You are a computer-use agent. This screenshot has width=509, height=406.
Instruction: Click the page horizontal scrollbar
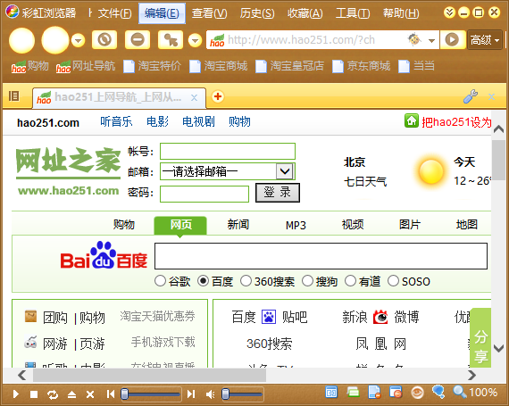(149, 376)
